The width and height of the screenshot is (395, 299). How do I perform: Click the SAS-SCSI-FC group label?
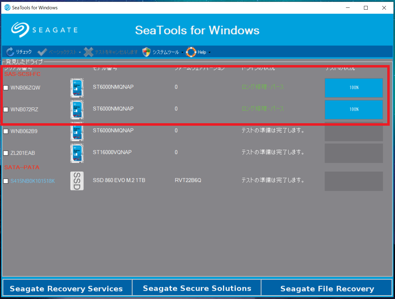(22, 74)
